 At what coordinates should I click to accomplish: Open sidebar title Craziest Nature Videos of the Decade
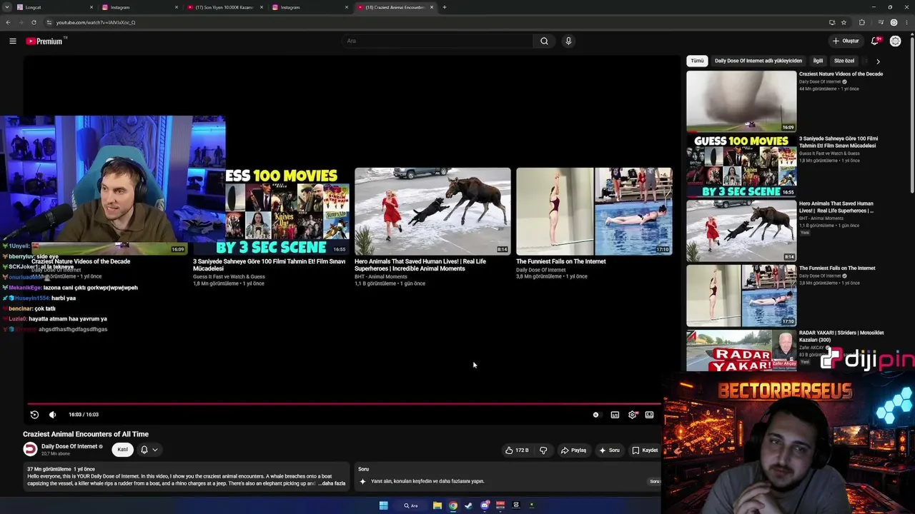click(841, 74)
